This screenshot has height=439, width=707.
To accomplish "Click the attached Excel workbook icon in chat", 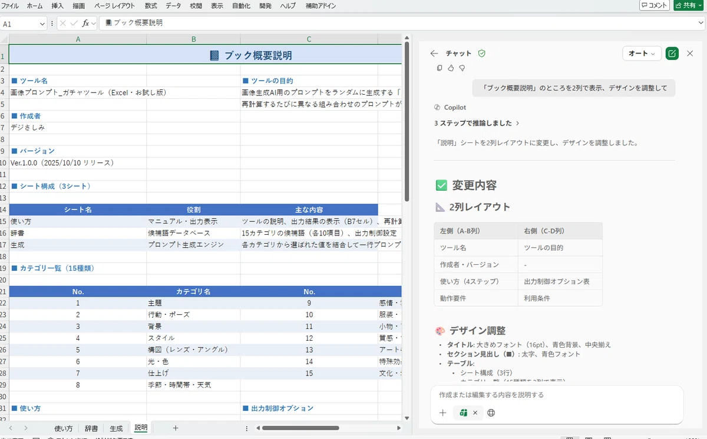I will [464, 413].
